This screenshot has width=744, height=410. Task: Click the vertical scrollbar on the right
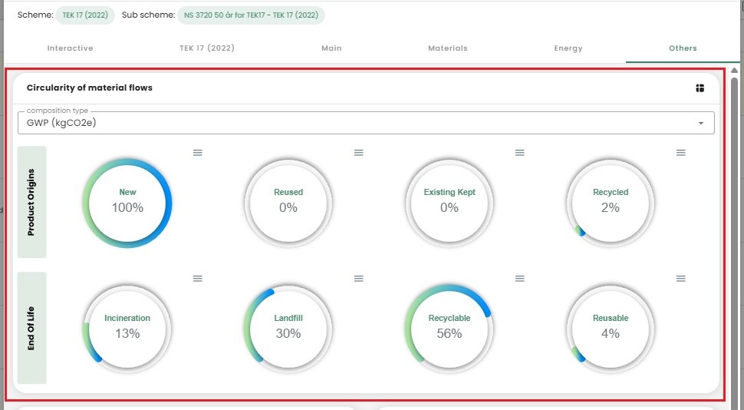734,230
